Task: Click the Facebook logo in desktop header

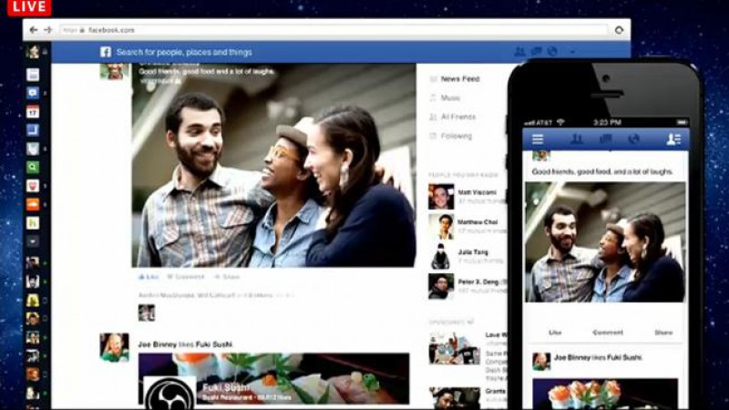Action: click(106, 52)
